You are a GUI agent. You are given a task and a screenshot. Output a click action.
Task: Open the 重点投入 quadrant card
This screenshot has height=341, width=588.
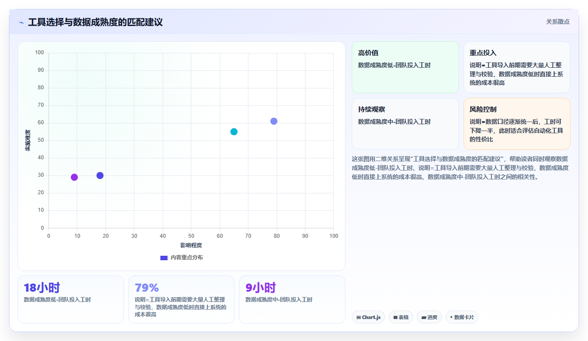517,67
